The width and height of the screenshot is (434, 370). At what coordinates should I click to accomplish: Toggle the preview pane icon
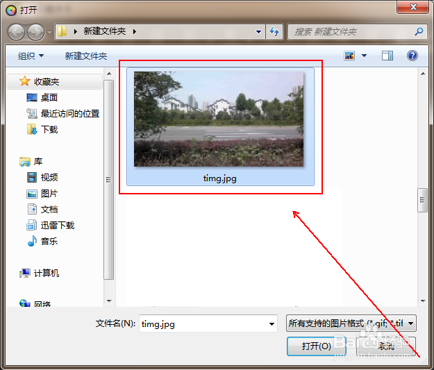[387, 56]
